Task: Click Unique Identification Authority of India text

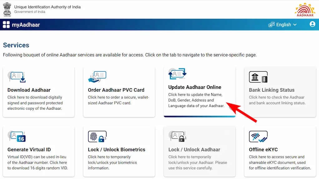Action: 47,7
